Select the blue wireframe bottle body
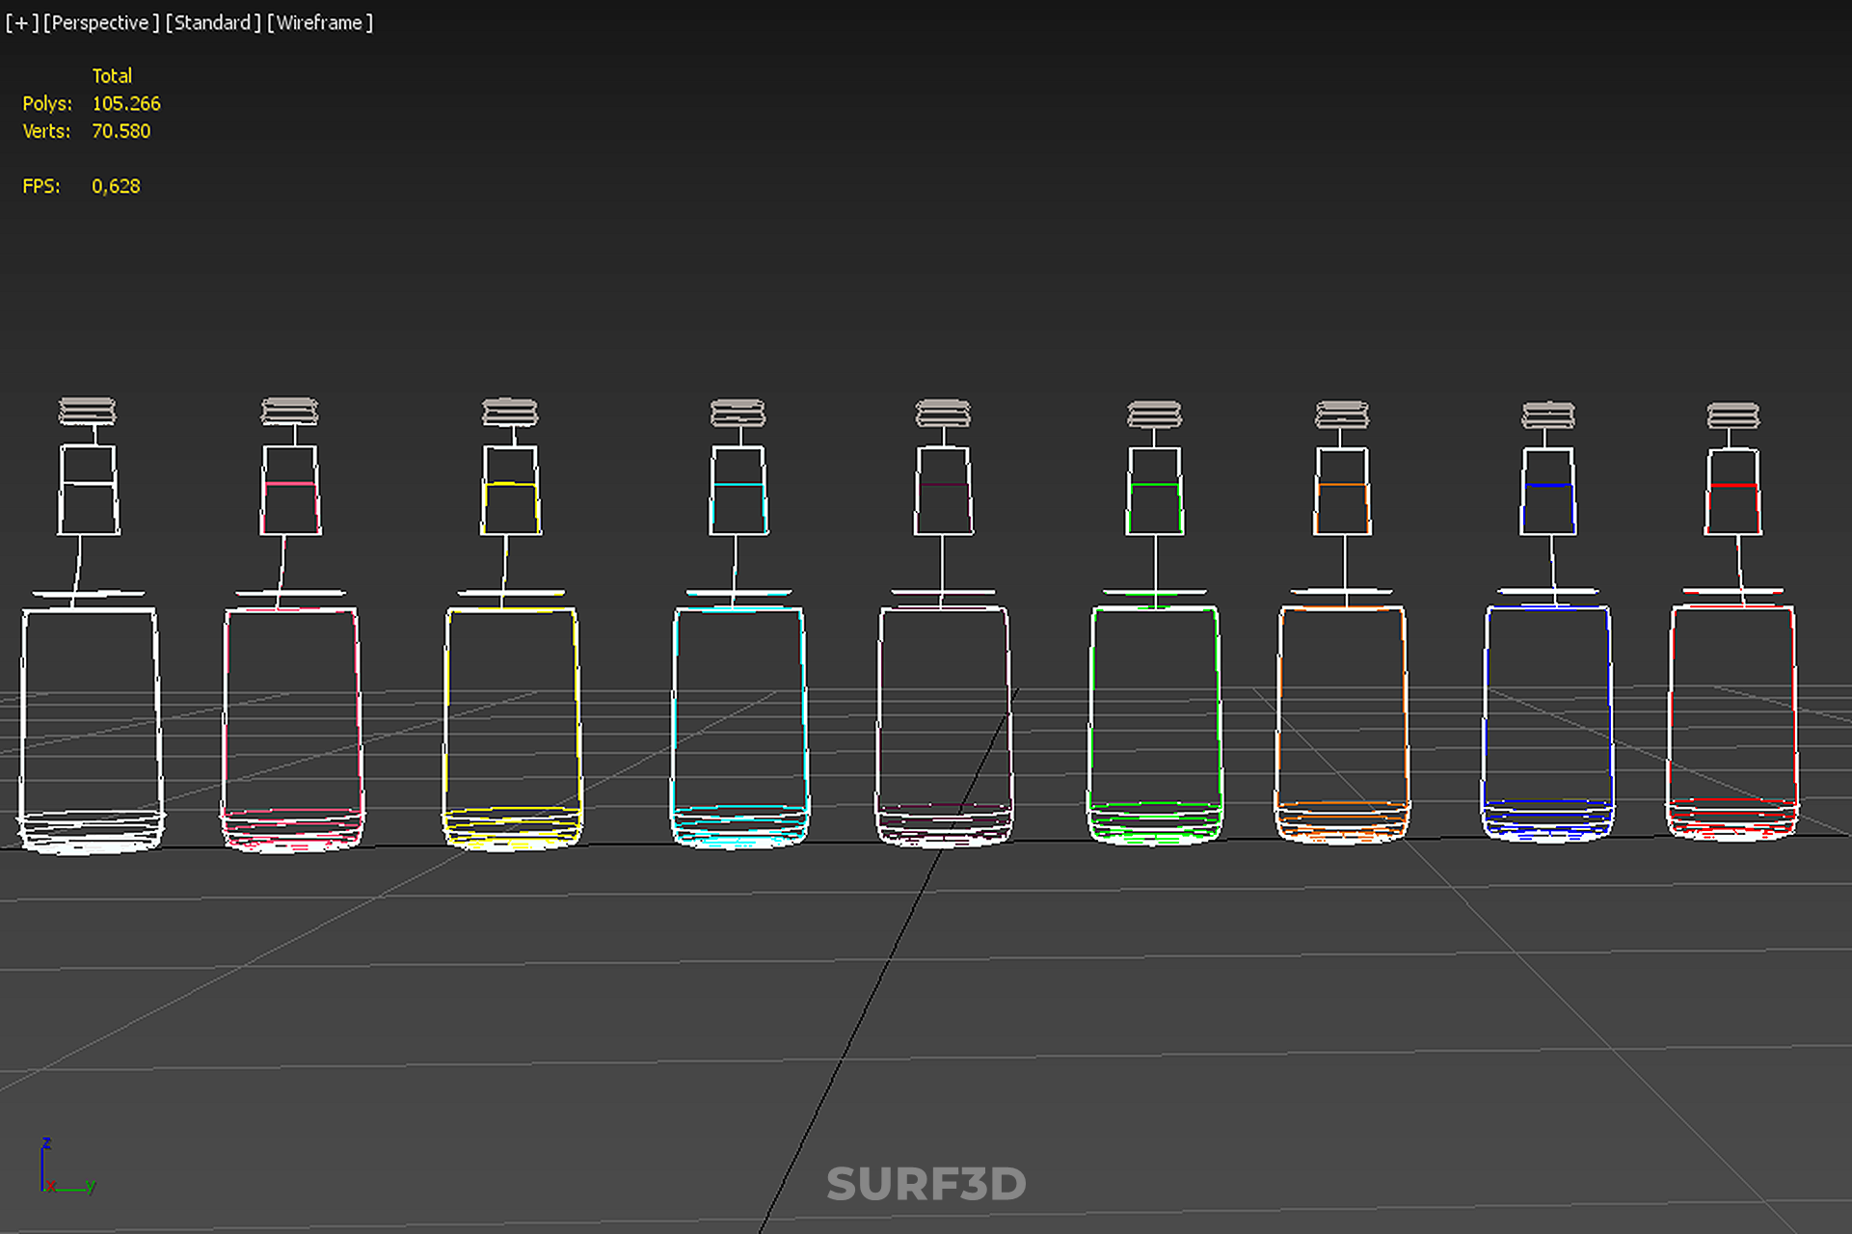 click(1547, 723)
